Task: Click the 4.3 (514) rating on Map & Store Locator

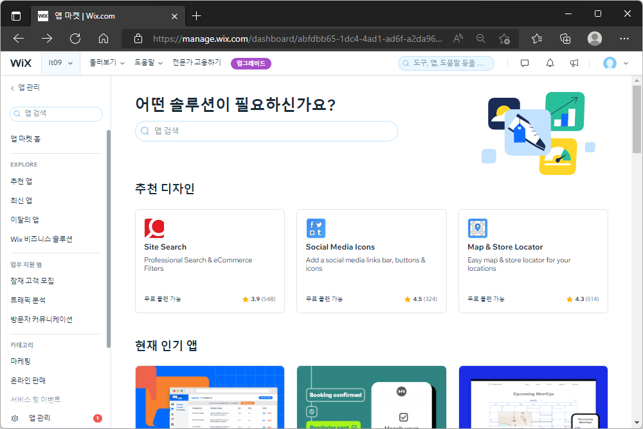Action: click(x=583, y=299)
